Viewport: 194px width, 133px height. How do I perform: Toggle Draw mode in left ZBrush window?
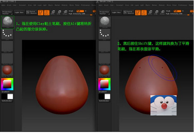pos(47,13)
